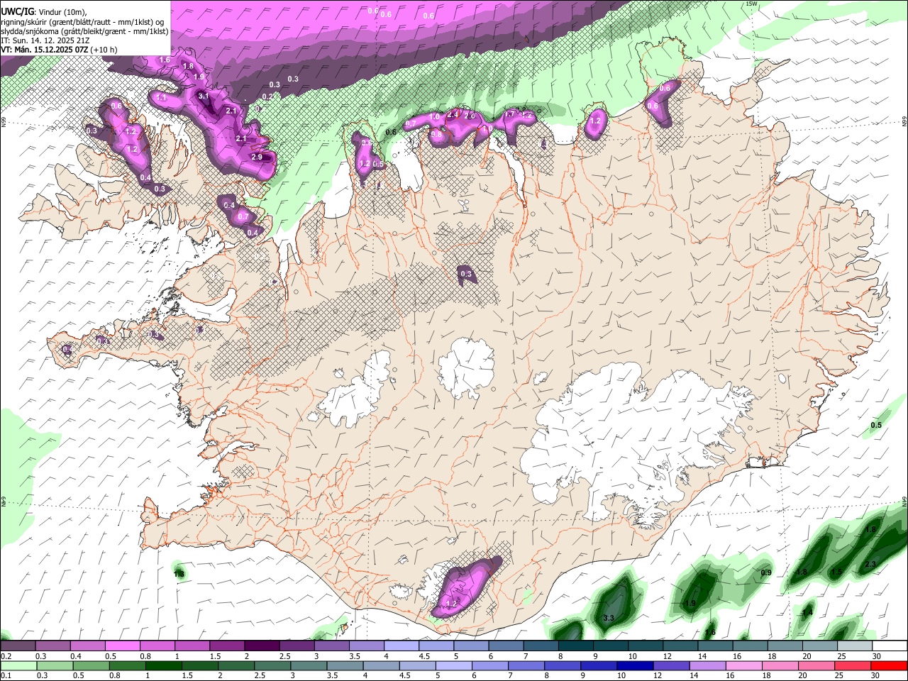The image size is (908, 681).
Task: Select the deep blue 10 rain legend swatch
Action: (x=634, y=665)
